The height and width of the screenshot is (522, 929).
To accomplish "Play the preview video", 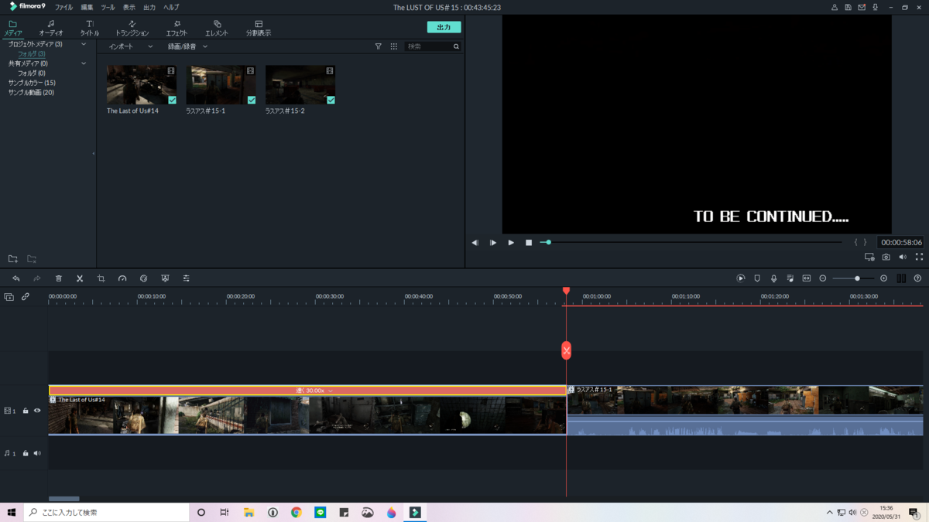I will (511, 243).
